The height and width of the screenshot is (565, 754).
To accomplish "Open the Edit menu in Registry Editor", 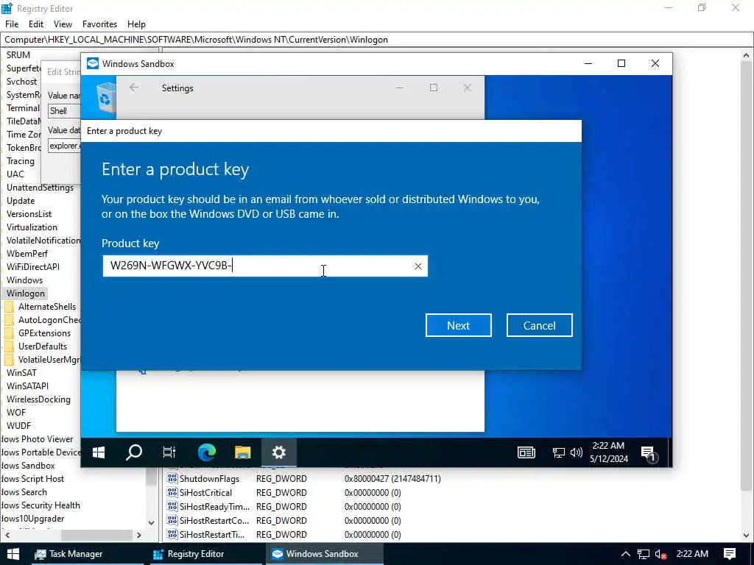I will (36, 24).
